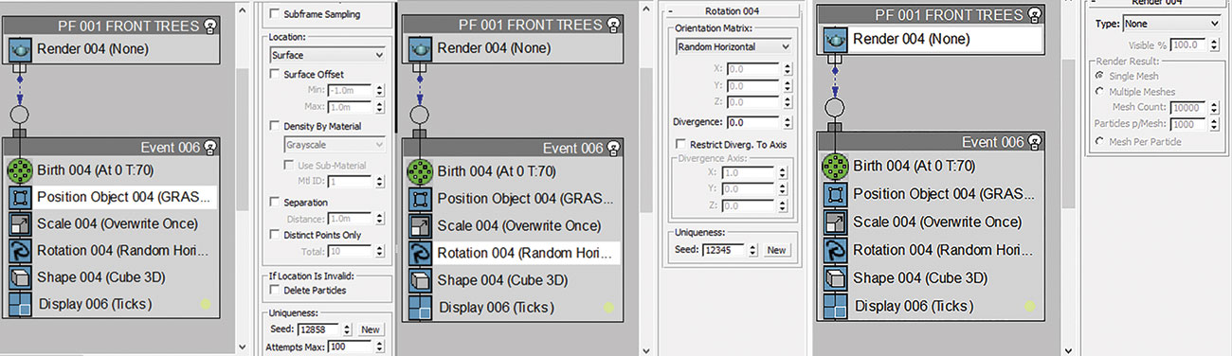Enable Separation checkbox

coord(276,202)
